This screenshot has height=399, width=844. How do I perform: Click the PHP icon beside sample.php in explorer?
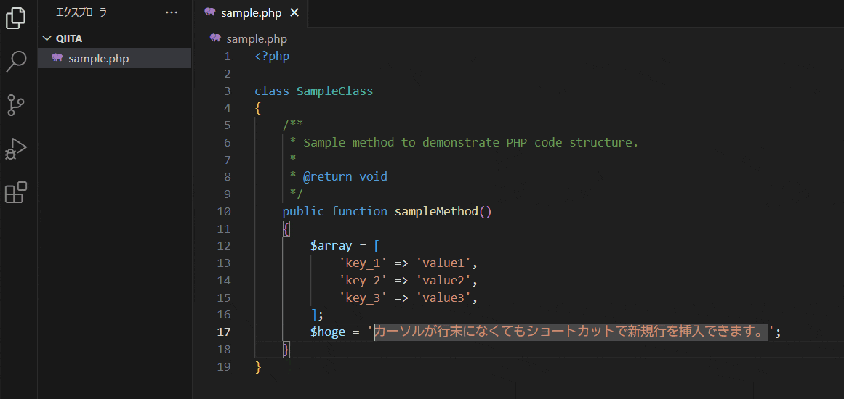click(x=57, y=58)
